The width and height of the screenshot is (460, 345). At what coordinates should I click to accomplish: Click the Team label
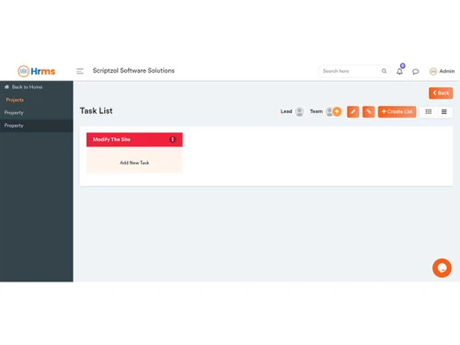tap(316, 111)
